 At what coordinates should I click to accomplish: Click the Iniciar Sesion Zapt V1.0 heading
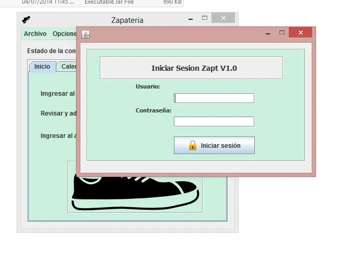(194, 68)
